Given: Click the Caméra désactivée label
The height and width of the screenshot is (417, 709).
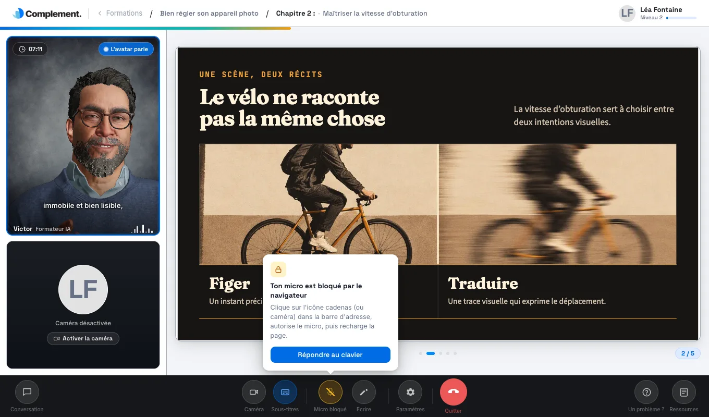Looking at the screenshot, I should pyautogui.click(x=83, y=323).
